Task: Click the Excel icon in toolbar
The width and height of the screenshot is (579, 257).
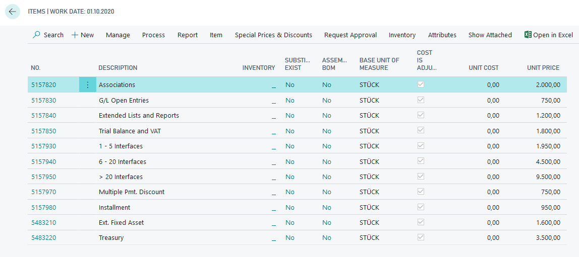Action: 528,35
